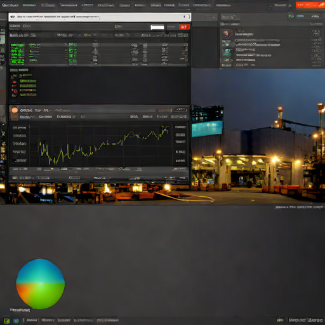
Task: Click the small white input box beside the red button
Action: pos(157,27)
